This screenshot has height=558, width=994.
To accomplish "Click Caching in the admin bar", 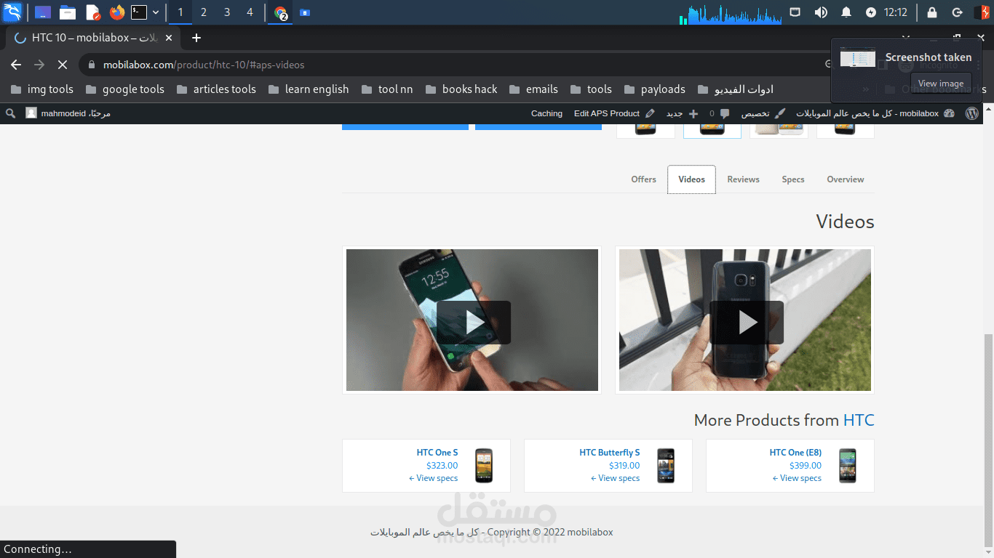I will (x=546, y=113).
